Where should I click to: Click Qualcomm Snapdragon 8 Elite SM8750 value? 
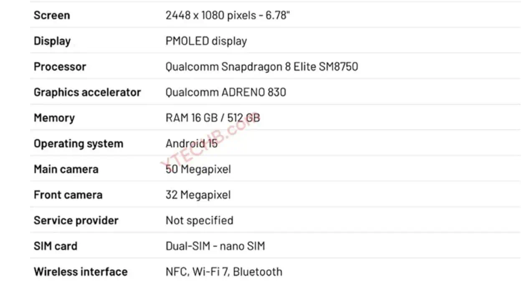[262, 66]
